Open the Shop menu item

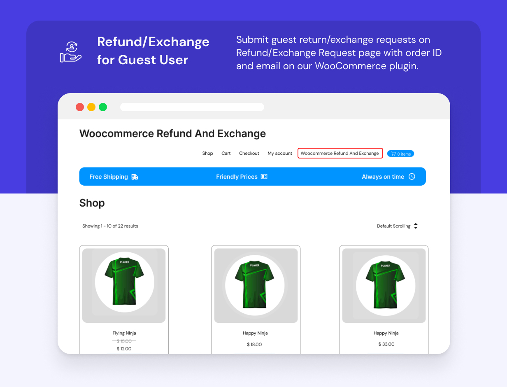[207, 154]
